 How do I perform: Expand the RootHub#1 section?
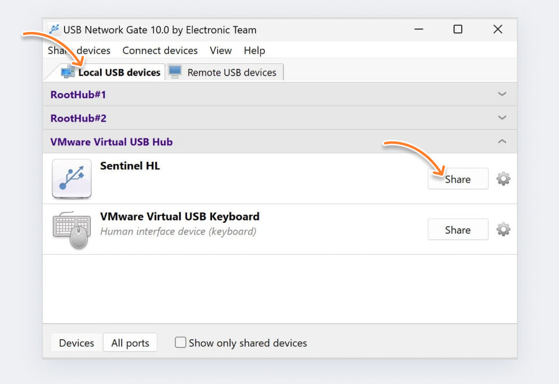pos(501,94)
